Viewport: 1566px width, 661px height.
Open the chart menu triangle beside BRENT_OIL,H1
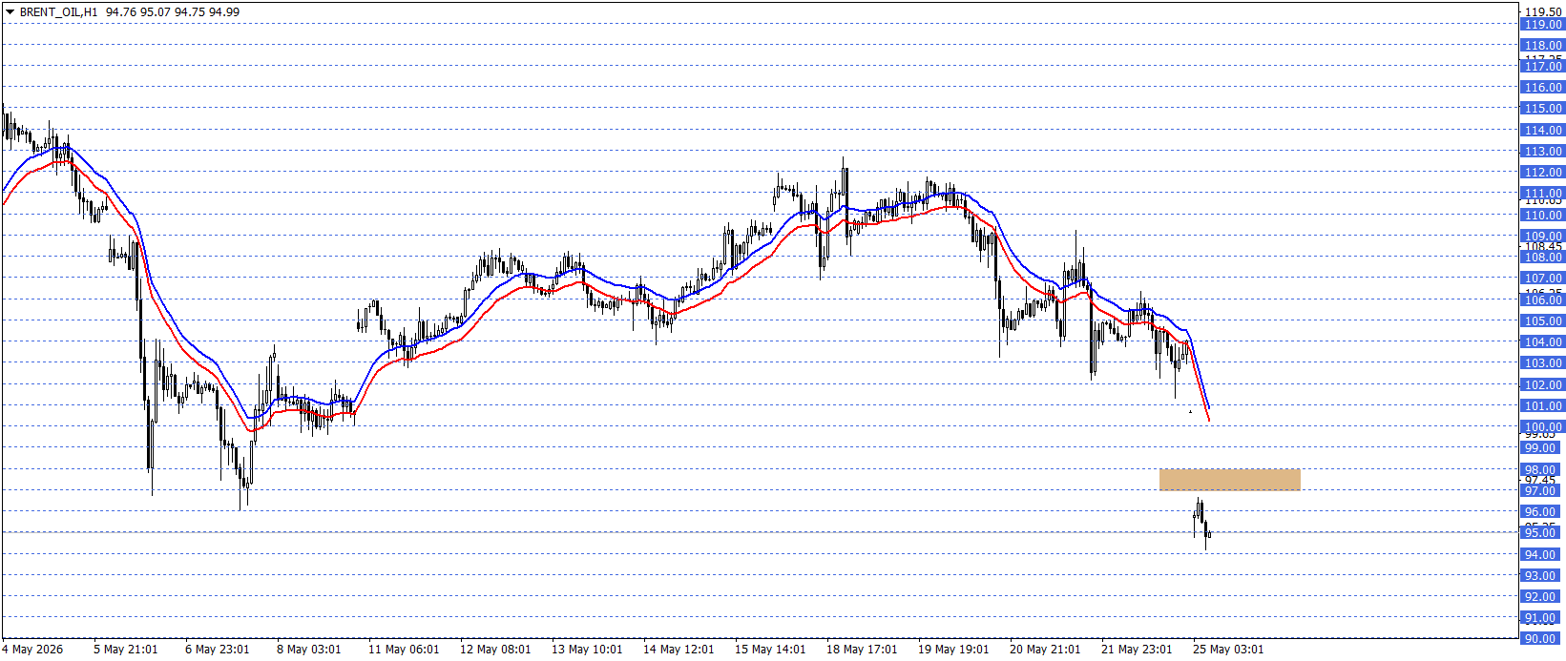pos(10,12)
